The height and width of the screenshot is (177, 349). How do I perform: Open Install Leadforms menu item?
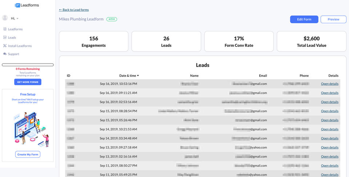click(x=20, y=46)
